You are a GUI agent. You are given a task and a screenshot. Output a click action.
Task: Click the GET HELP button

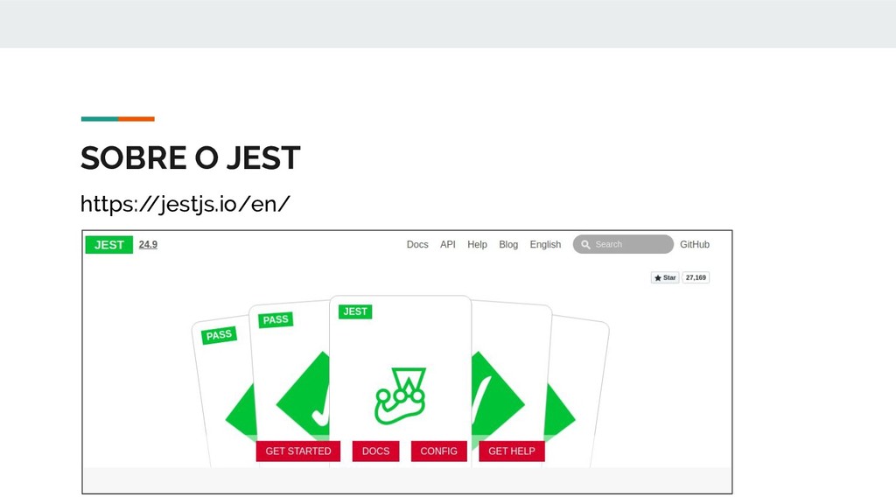[x=511, y=451]
